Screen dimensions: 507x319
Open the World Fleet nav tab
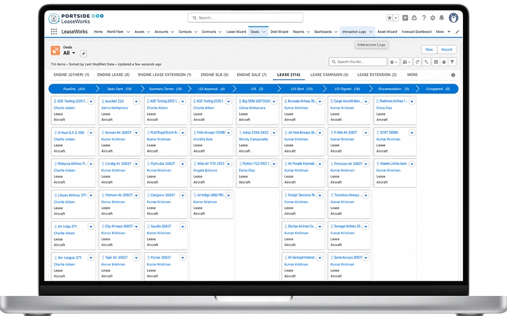tap(115, 32)
